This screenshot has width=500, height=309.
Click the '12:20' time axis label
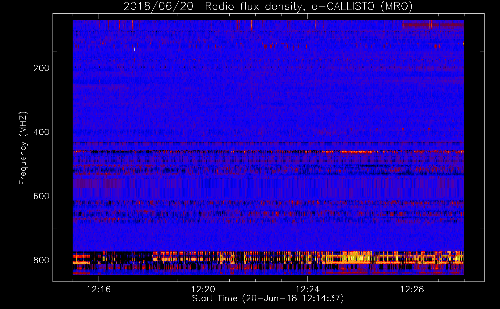(x=203, y=290)
